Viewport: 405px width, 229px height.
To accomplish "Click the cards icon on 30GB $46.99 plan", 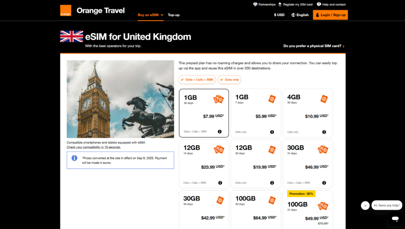I will coord(323,149).
